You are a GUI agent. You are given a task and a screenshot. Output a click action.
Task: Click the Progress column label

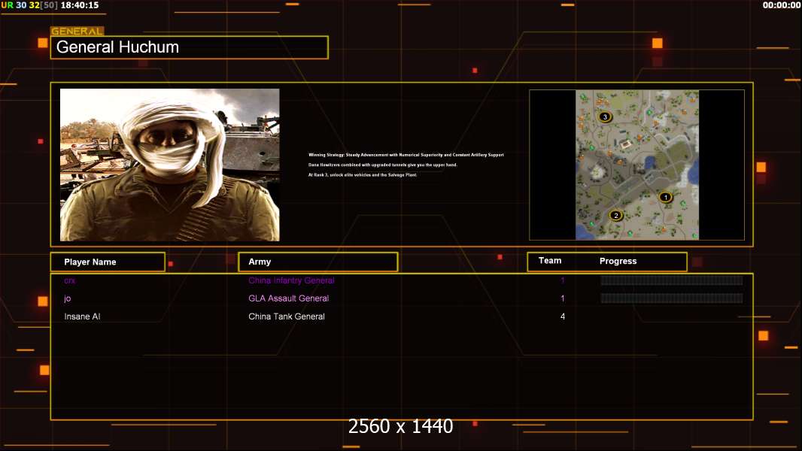point(618,261)
